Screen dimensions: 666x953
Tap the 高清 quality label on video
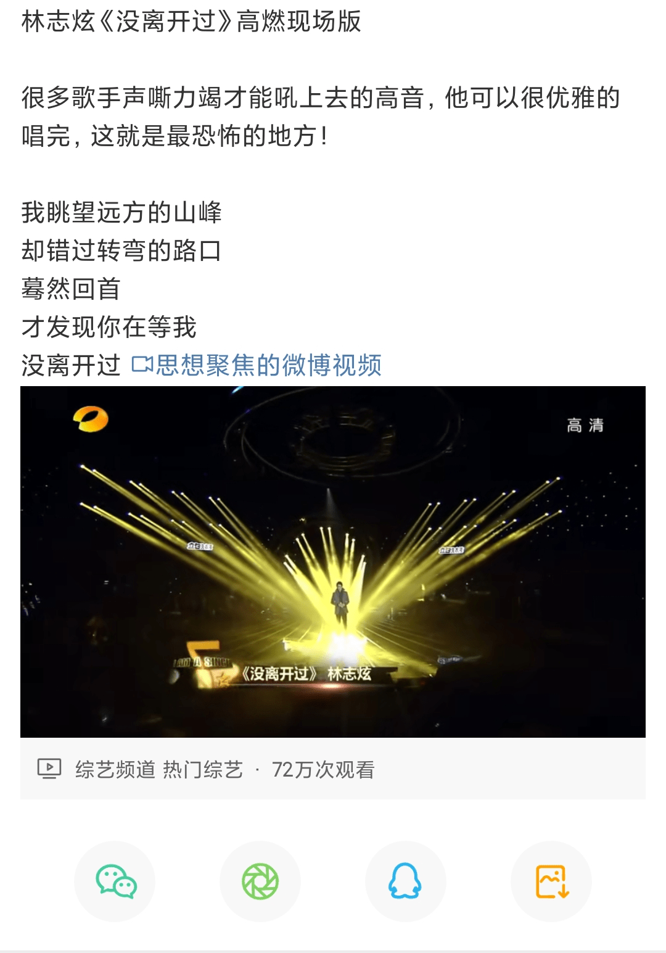pos(585,425)
